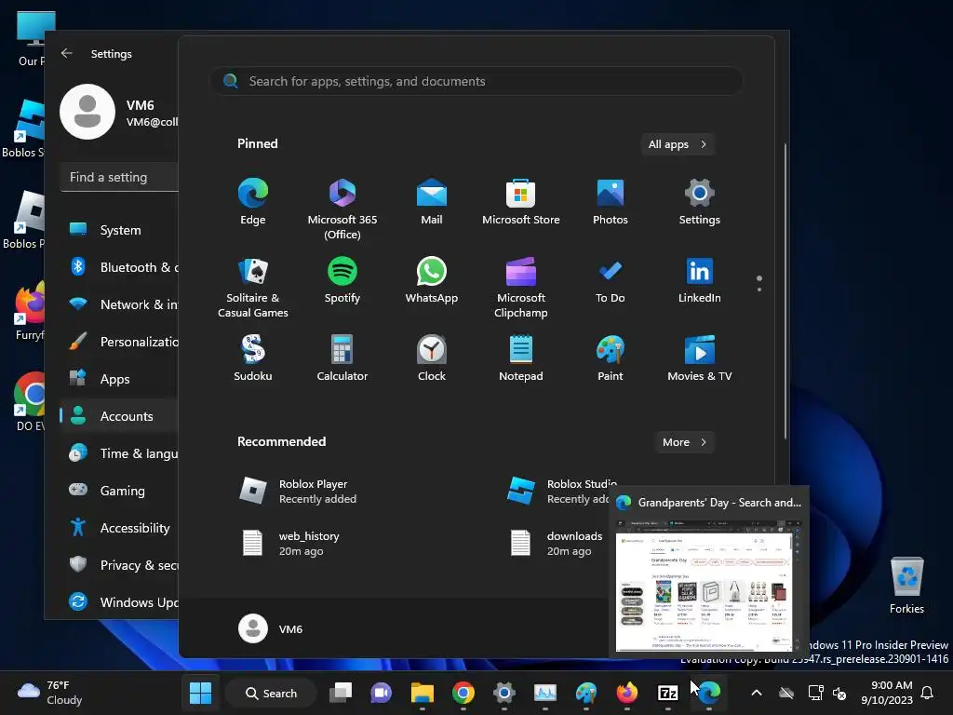Open Settings from pinned apps
This screenshot has width=953, height=715.
pyautogui.click(x=700, y=202)
